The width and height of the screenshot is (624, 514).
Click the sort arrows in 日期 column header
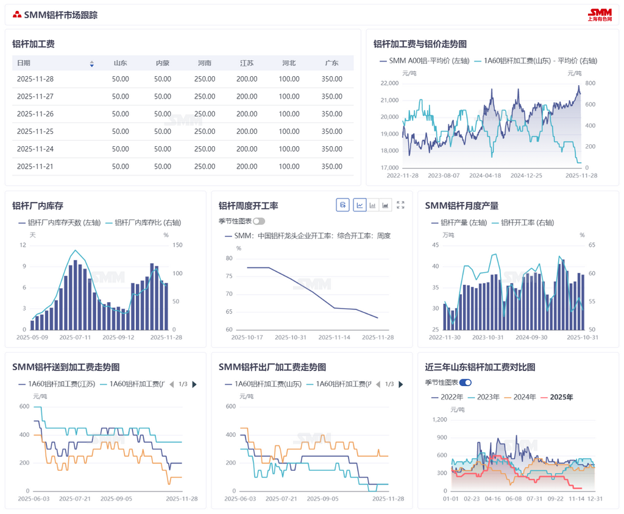91,64
